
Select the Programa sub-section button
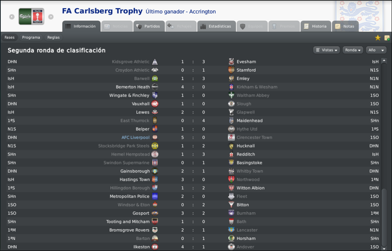pos(31,38)
